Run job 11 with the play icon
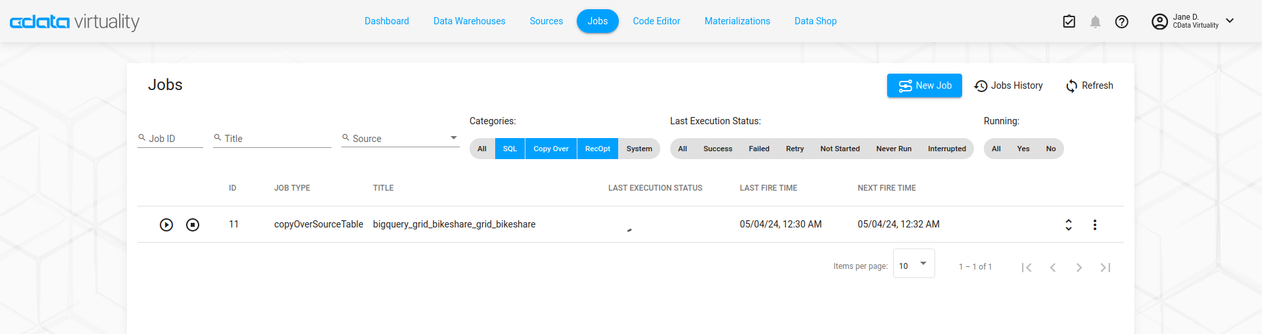The width and height of the screenshot is (1262, 334). point(166,225)
